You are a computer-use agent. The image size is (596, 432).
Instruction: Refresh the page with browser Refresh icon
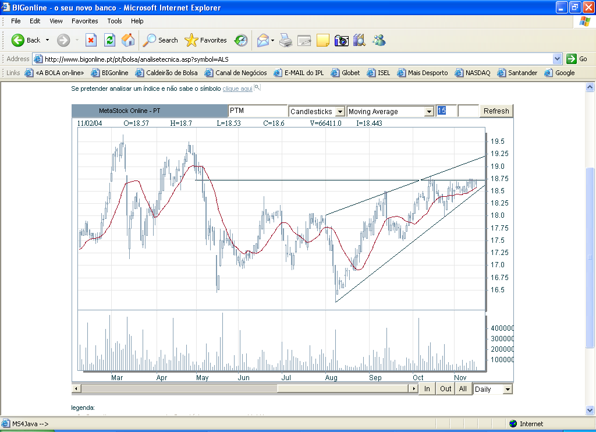point(109,40)
